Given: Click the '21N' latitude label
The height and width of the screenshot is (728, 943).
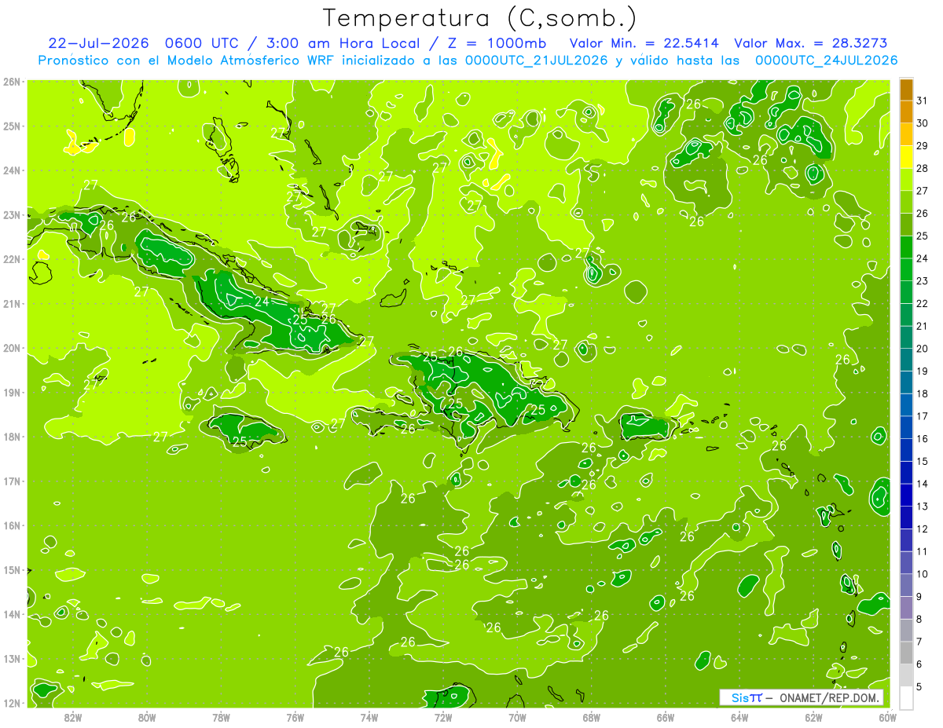Looking at the screenshot, I should click(13, 303).
